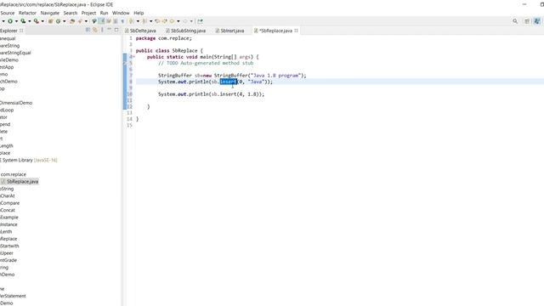Click 'StringBuffer' type name on line 7
Image resolution: width=544 pixels, height=306 pixels.
click(x=175, y=76)
